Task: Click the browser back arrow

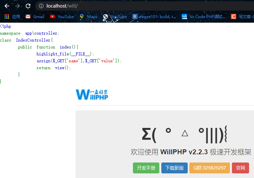Action: (7, 6)
